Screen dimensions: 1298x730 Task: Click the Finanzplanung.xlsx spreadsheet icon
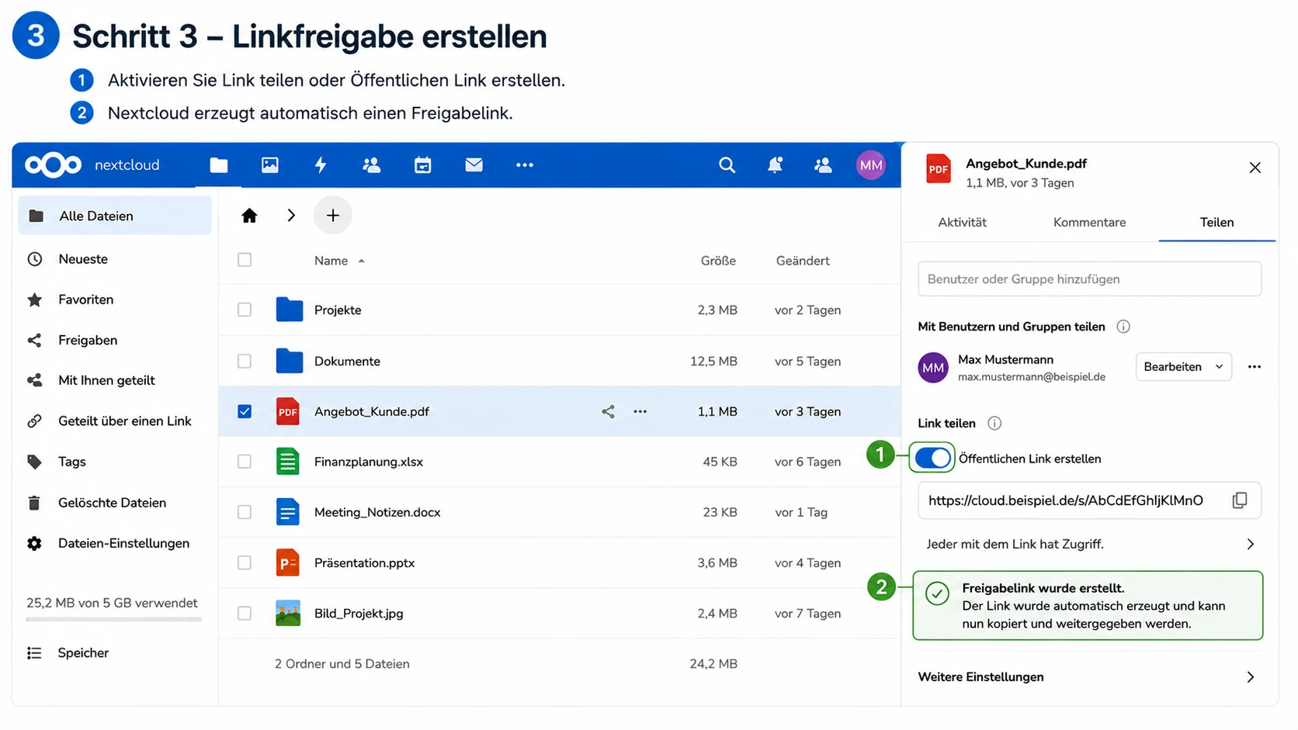click(x=288, y=462)
